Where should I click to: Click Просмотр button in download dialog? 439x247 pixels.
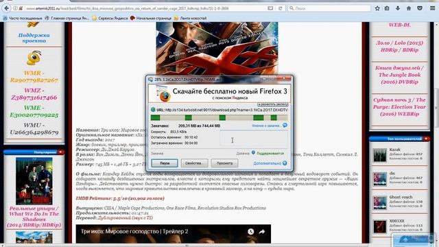coord(224,163)
